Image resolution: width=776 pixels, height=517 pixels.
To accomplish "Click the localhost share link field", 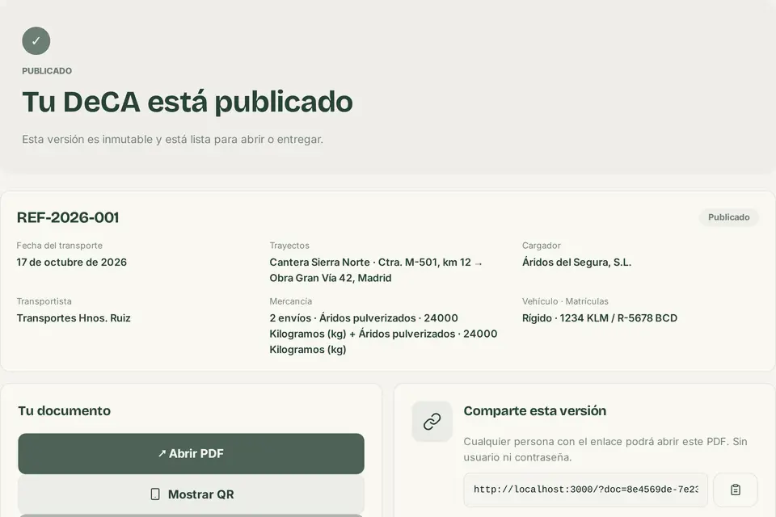I will point(585,490).
